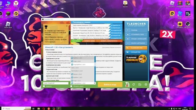
Task: Open OBS Studio desktop shortcut
Action: pos(188,25)
